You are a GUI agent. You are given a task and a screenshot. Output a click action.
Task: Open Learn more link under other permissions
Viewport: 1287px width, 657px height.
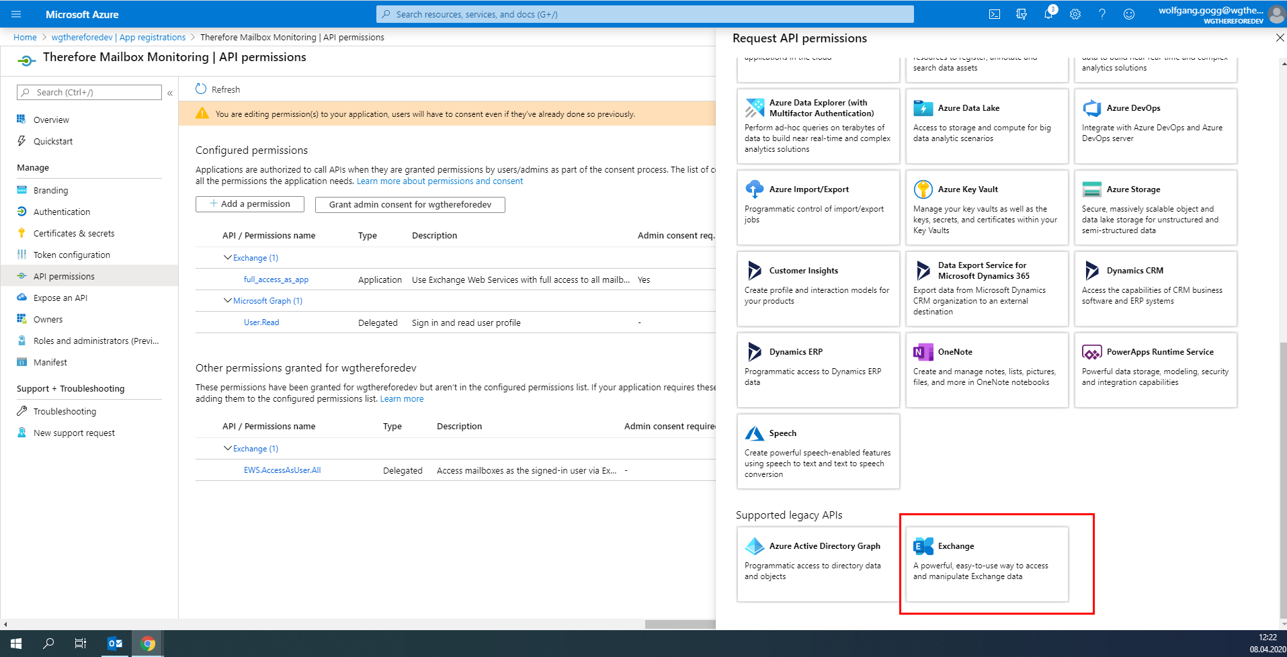(402, 399)
